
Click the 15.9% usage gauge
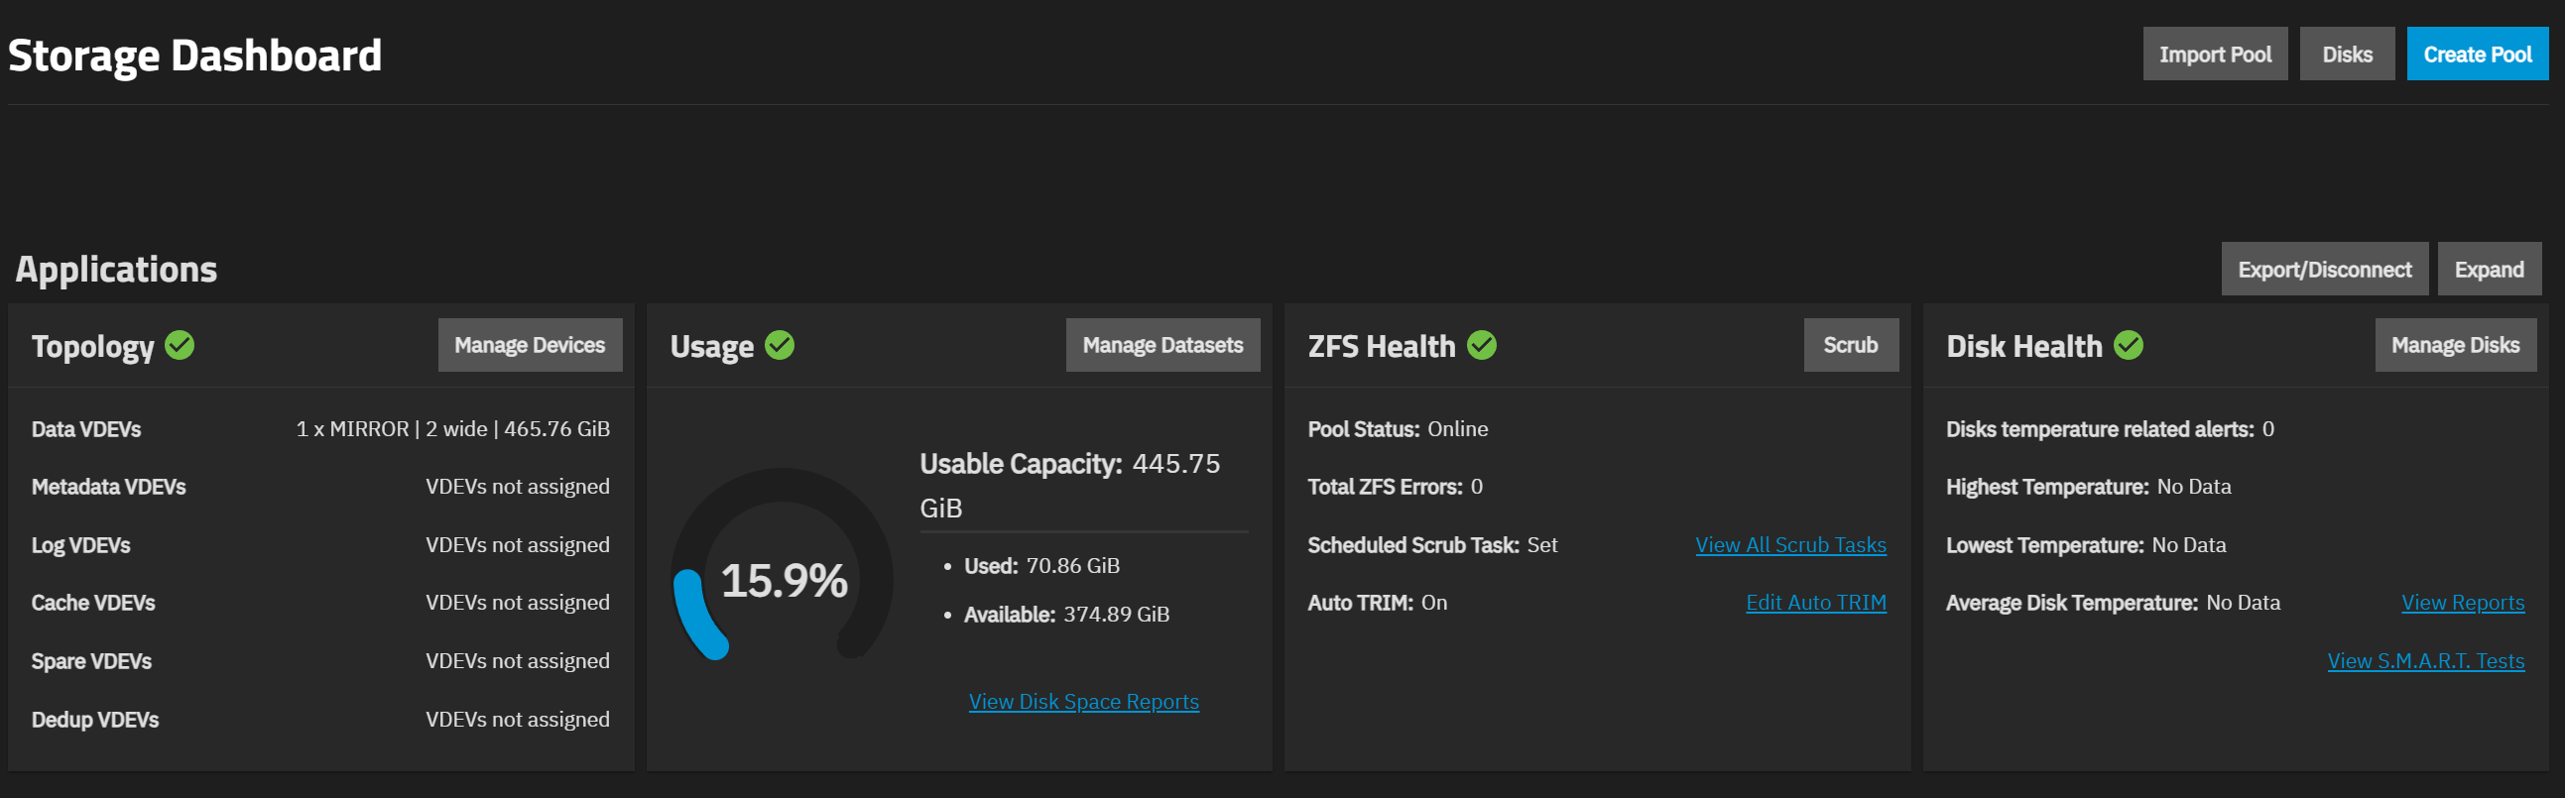tap(783, 579)
